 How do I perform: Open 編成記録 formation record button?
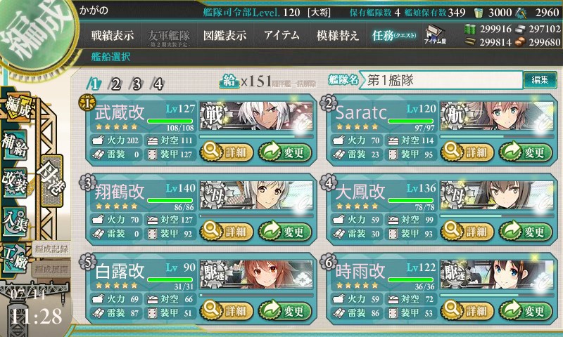[51, 249]
